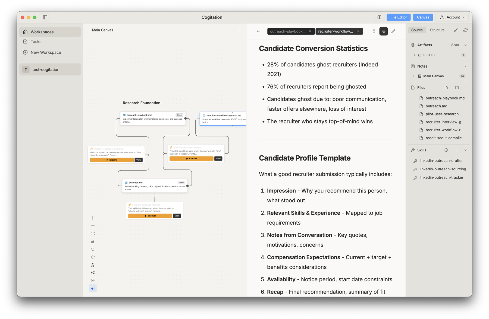The width and height of the screenshot is (489, 319).
Task: Switch to the File Editor view
Action: 398,17
